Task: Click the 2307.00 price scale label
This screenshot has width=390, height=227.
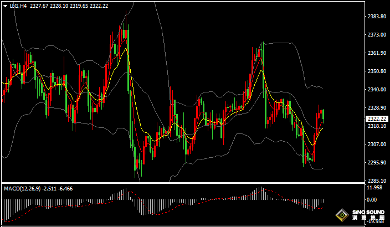Action: tap(377, 145)
